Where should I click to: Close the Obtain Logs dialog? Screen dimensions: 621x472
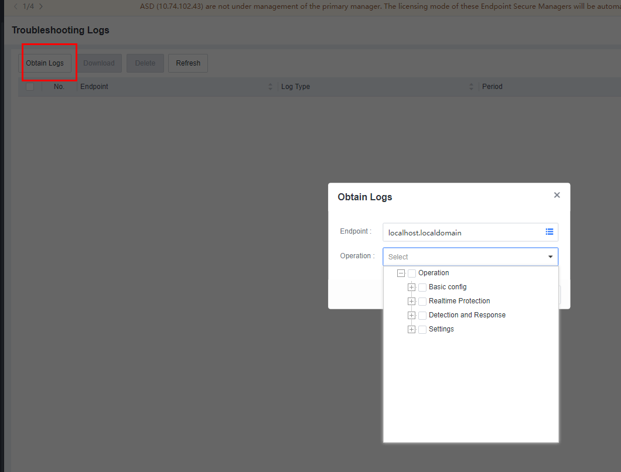tap(557, 195)
